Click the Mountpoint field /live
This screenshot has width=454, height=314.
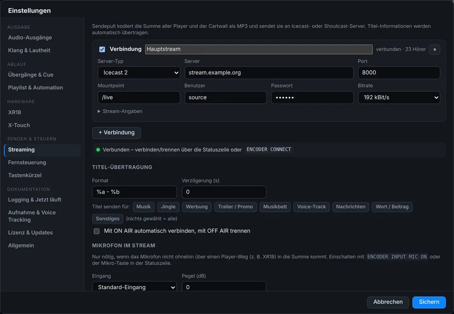(x=139, y=97)
